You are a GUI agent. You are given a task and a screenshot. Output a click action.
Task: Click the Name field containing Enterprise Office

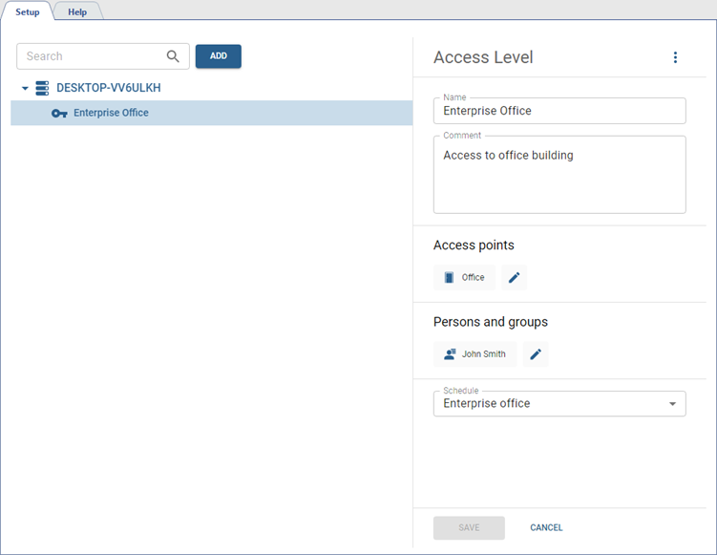click(559, 111)
